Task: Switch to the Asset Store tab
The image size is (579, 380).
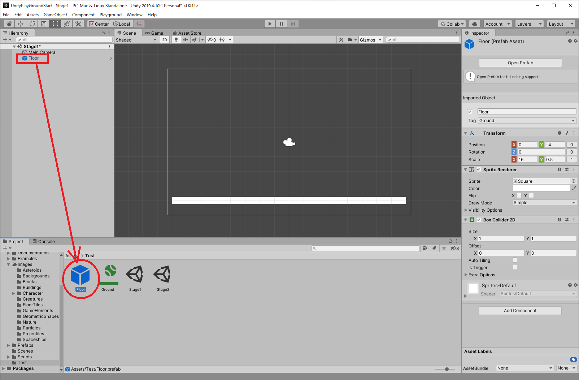Action: click(x=187, y=33)
